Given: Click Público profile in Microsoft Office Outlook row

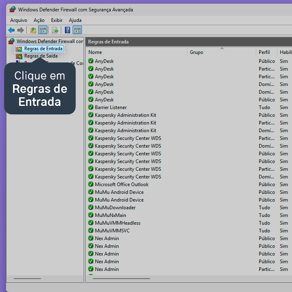Looking at the screenshot, I should pyautogui.click(x=267, y=185).
